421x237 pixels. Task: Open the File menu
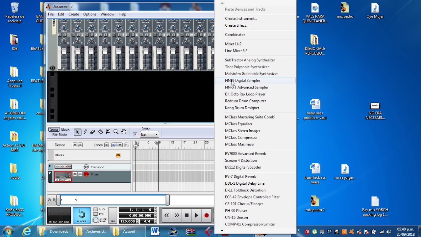[51, 14]
